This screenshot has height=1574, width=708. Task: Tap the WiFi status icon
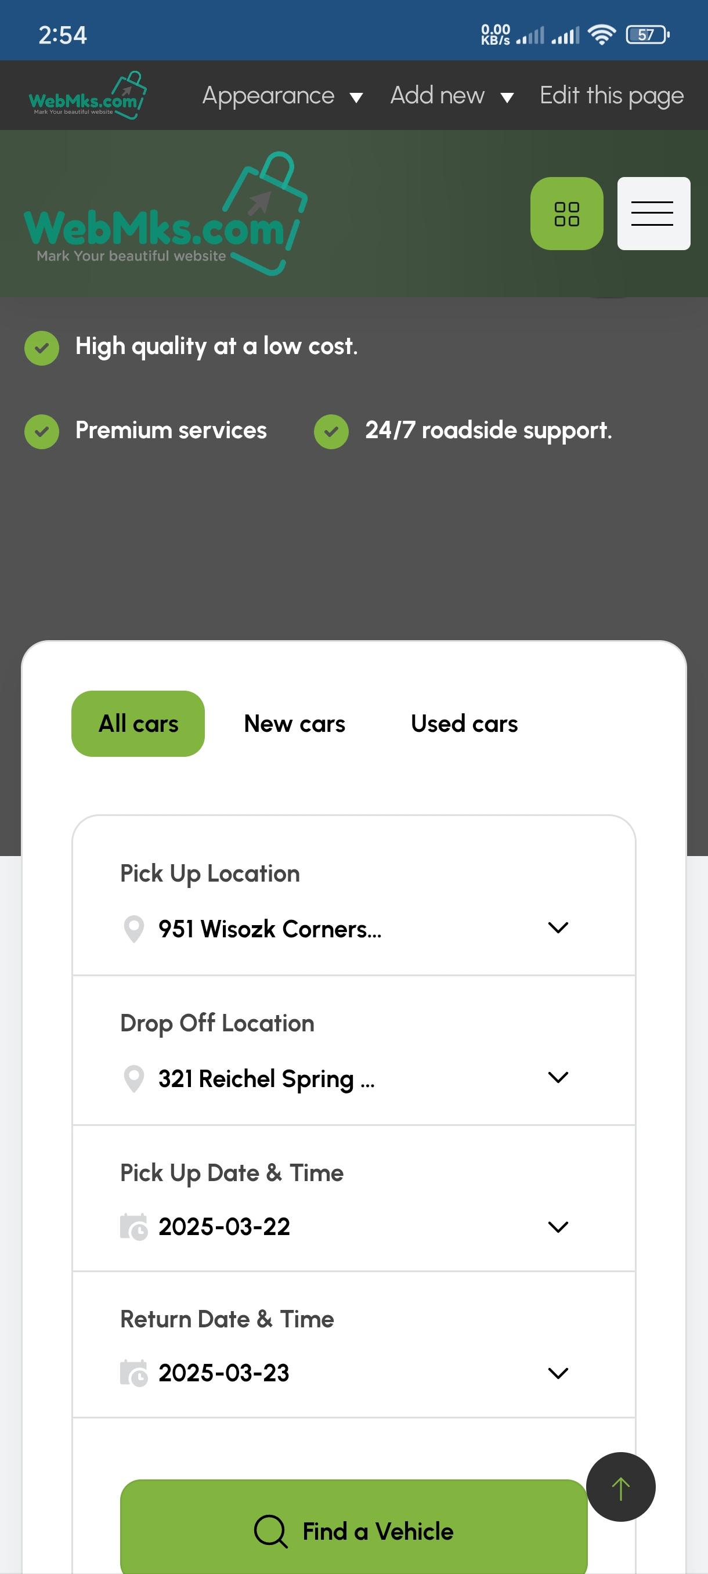601,35
